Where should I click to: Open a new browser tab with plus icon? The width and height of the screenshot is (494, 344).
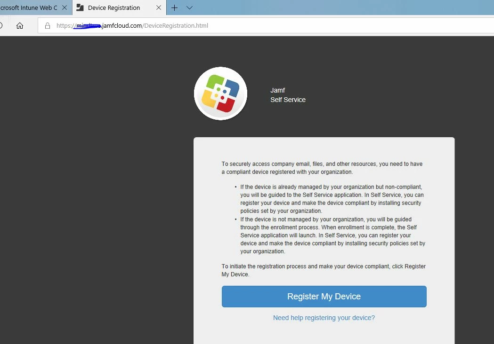click(174, 8)
